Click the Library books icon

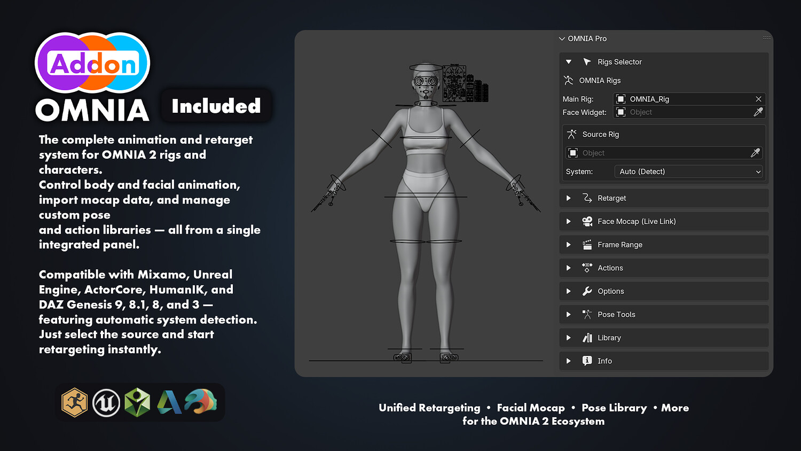[x=587, y=338]
